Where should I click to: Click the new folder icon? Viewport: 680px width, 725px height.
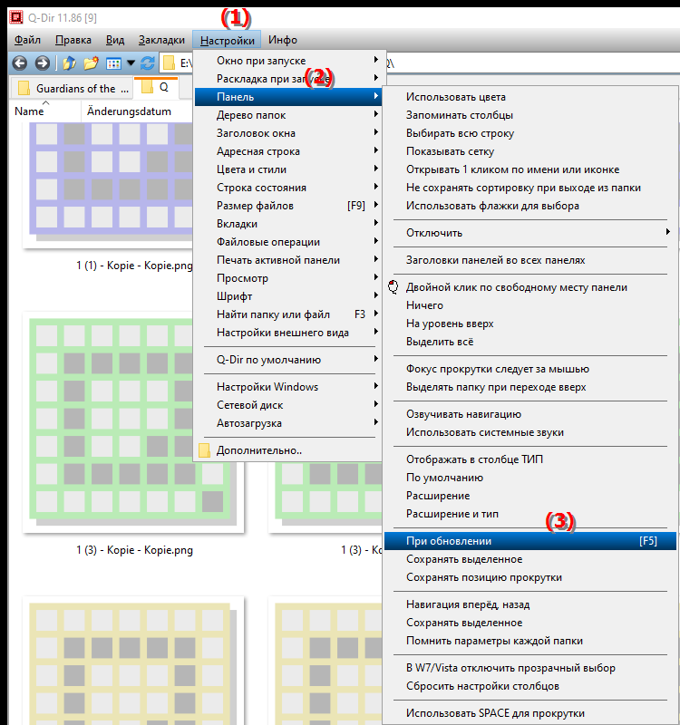pyautogui.click(x=91, y=63)
